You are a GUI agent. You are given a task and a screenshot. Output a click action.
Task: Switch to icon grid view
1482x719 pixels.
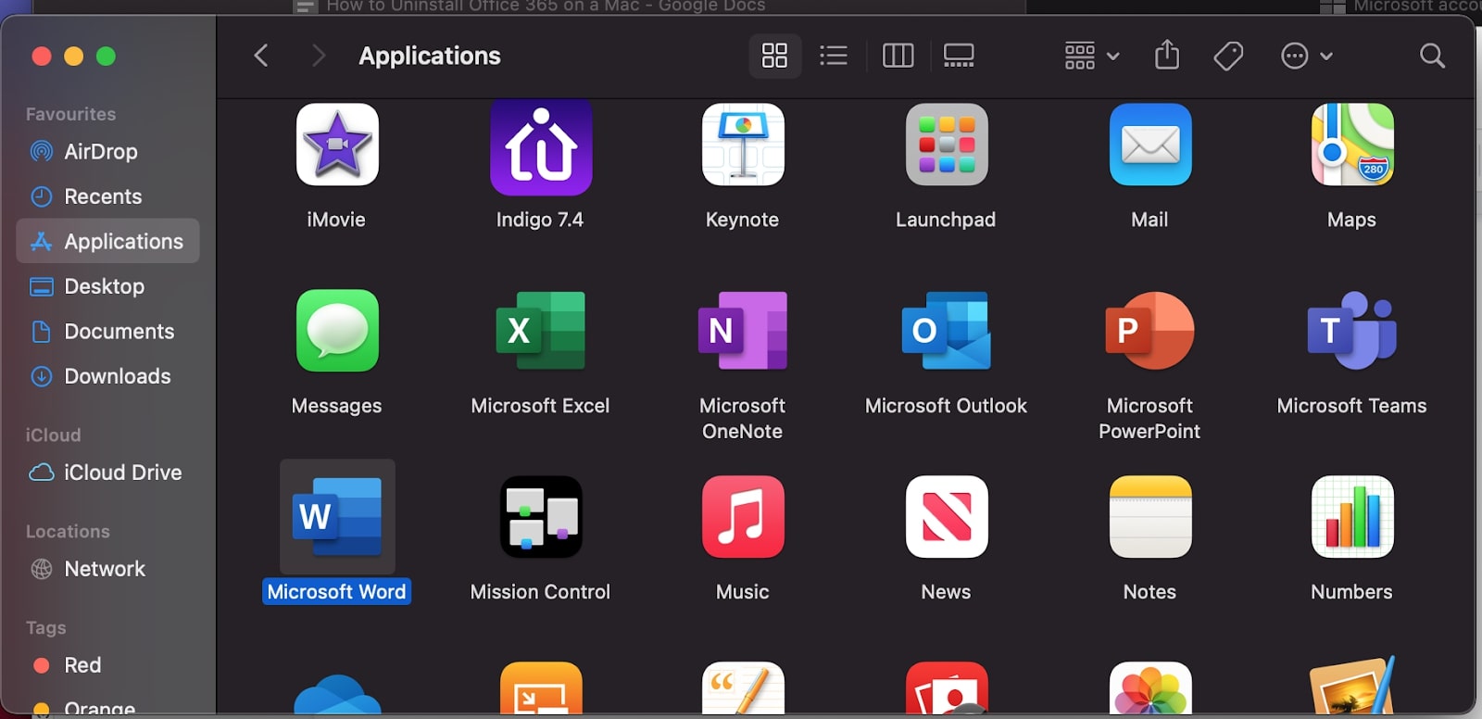[774, 56]
